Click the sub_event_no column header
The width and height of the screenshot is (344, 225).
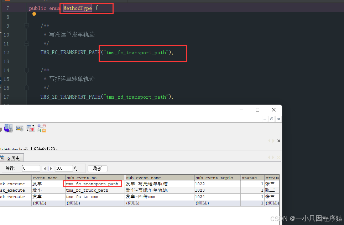pyautogui.click(x=95, y=178)
